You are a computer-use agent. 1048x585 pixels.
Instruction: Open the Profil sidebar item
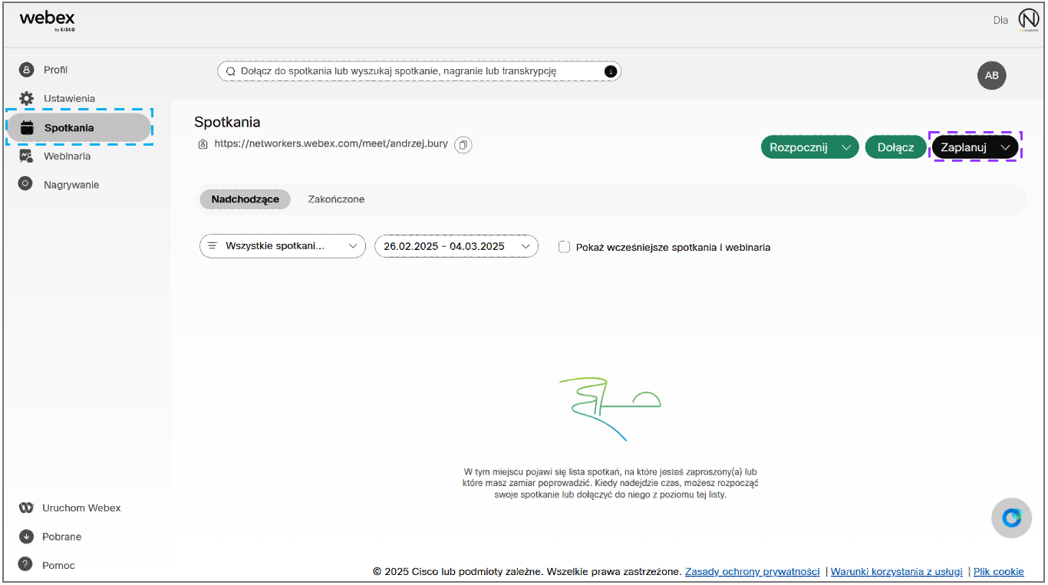point(55,70)
